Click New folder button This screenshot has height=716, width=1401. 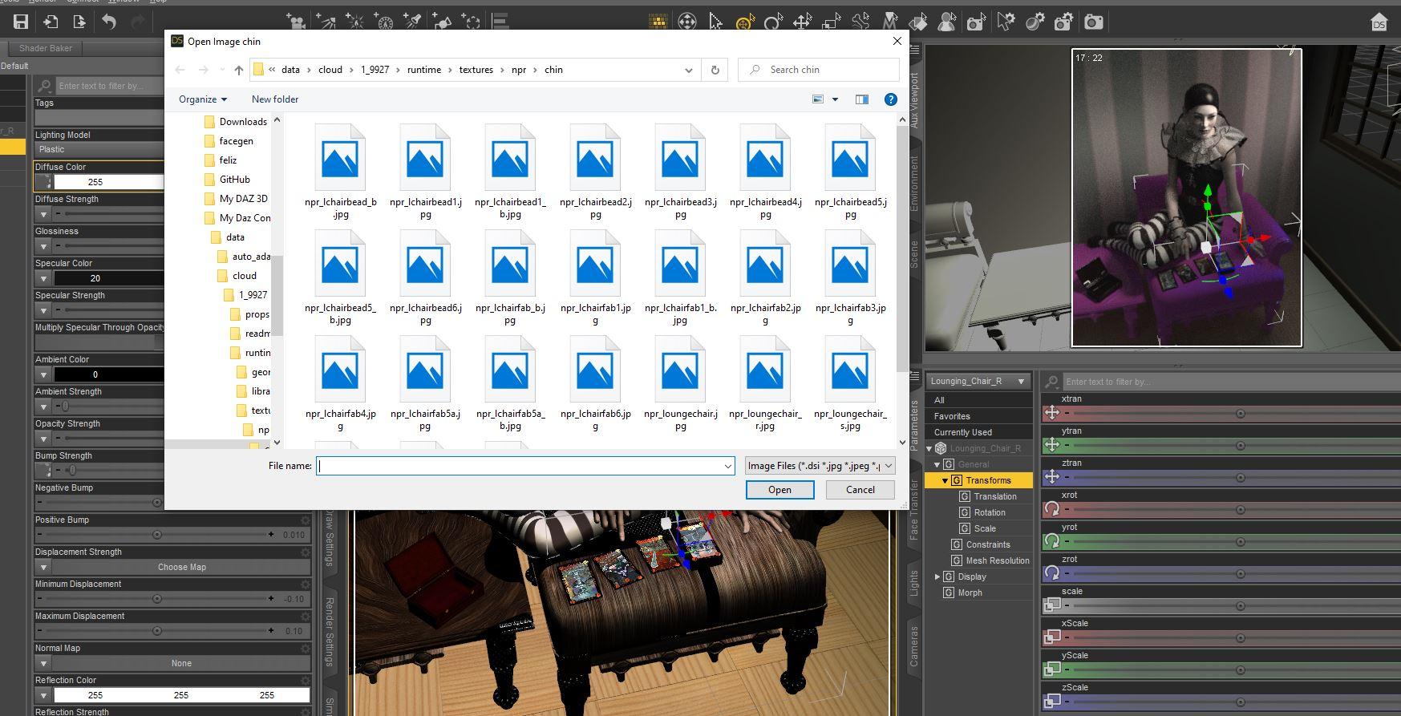[x=275, y=99]
